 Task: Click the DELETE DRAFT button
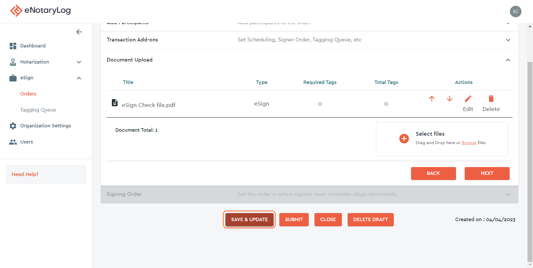click(370, 220)
